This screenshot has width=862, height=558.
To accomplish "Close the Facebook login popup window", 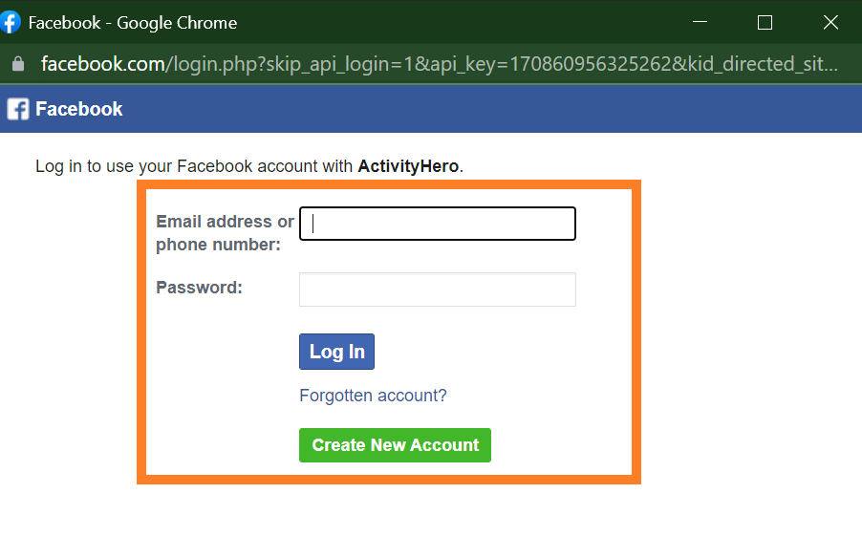I will point(830,22).
